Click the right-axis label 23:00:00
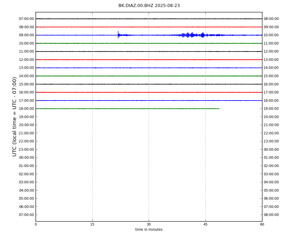Screen dimensions: 298x246 (271, 141)
